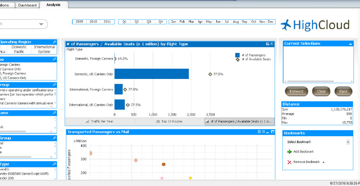Maximize the Transported Passengers vs Mail chart
Screen dimensions: 360x186
[273, 132]
